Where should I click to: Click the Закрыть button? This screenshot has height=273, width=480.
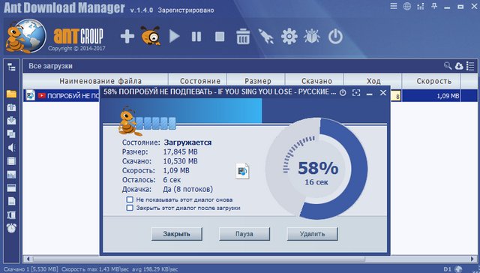click(x=177, y=234)
